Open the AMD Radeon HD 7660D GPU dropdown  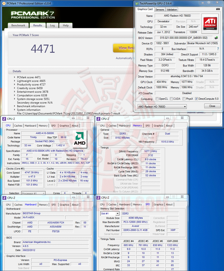tap(162, 107)
